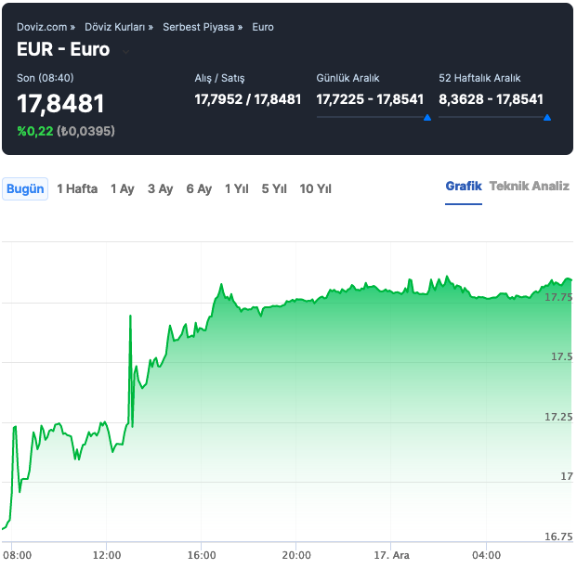
Task: Expand the EUR - Euro currency chevron
Action: click(x=125, y=51)
